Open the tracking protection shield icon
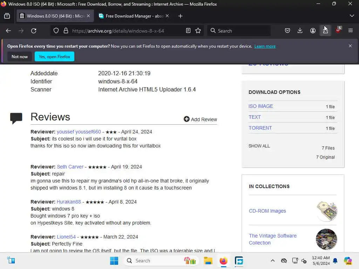The image size is (359, 269). tap(56, 31)
